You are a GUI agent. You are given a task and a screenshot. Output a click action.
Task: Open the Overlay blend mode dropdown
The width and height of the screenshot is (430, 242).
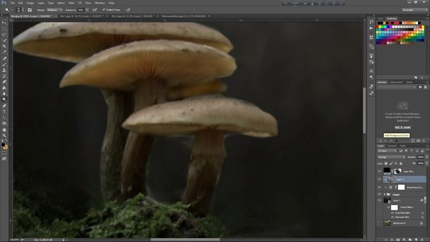(391, 157)
